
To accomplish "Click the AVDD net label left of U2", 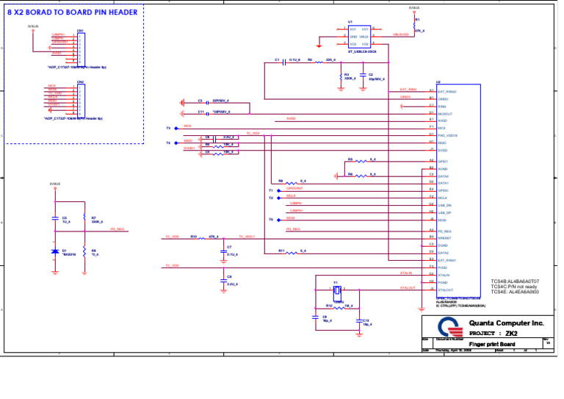I will coord(291,119).
